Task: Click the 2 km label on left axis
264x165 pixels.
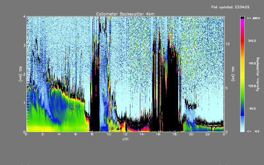Action: [24, 74]
